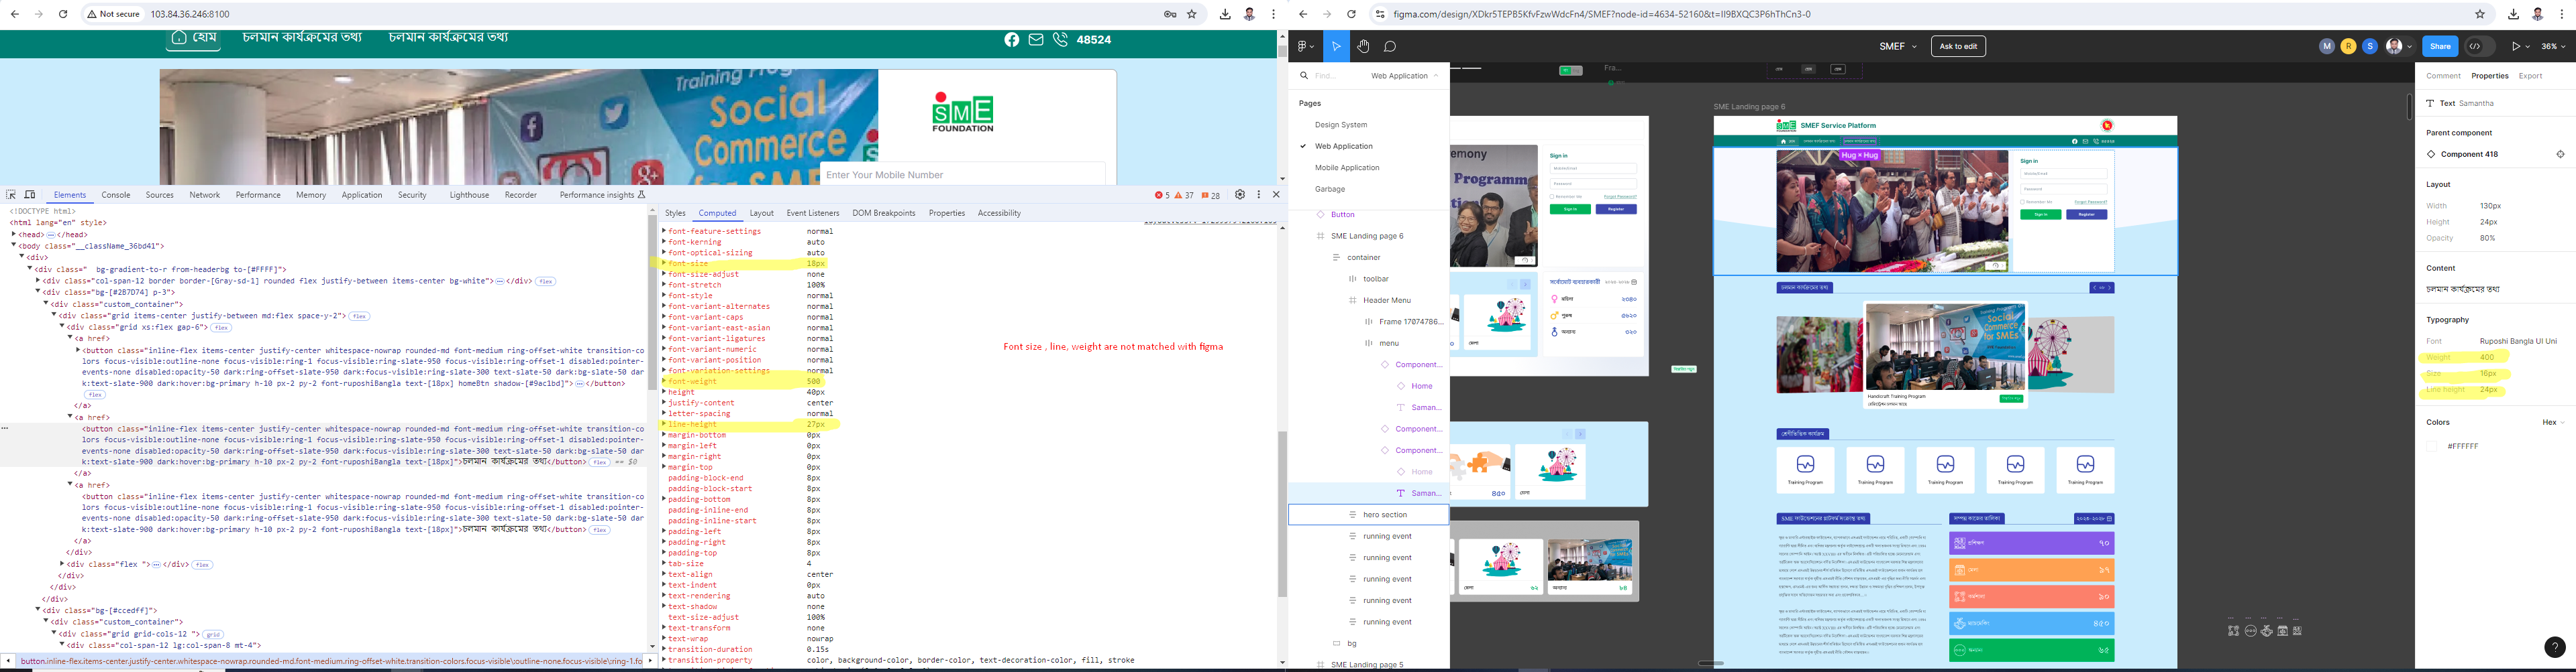Select the Header Menu layer

pyautogui.click(x=1368, y=301)
